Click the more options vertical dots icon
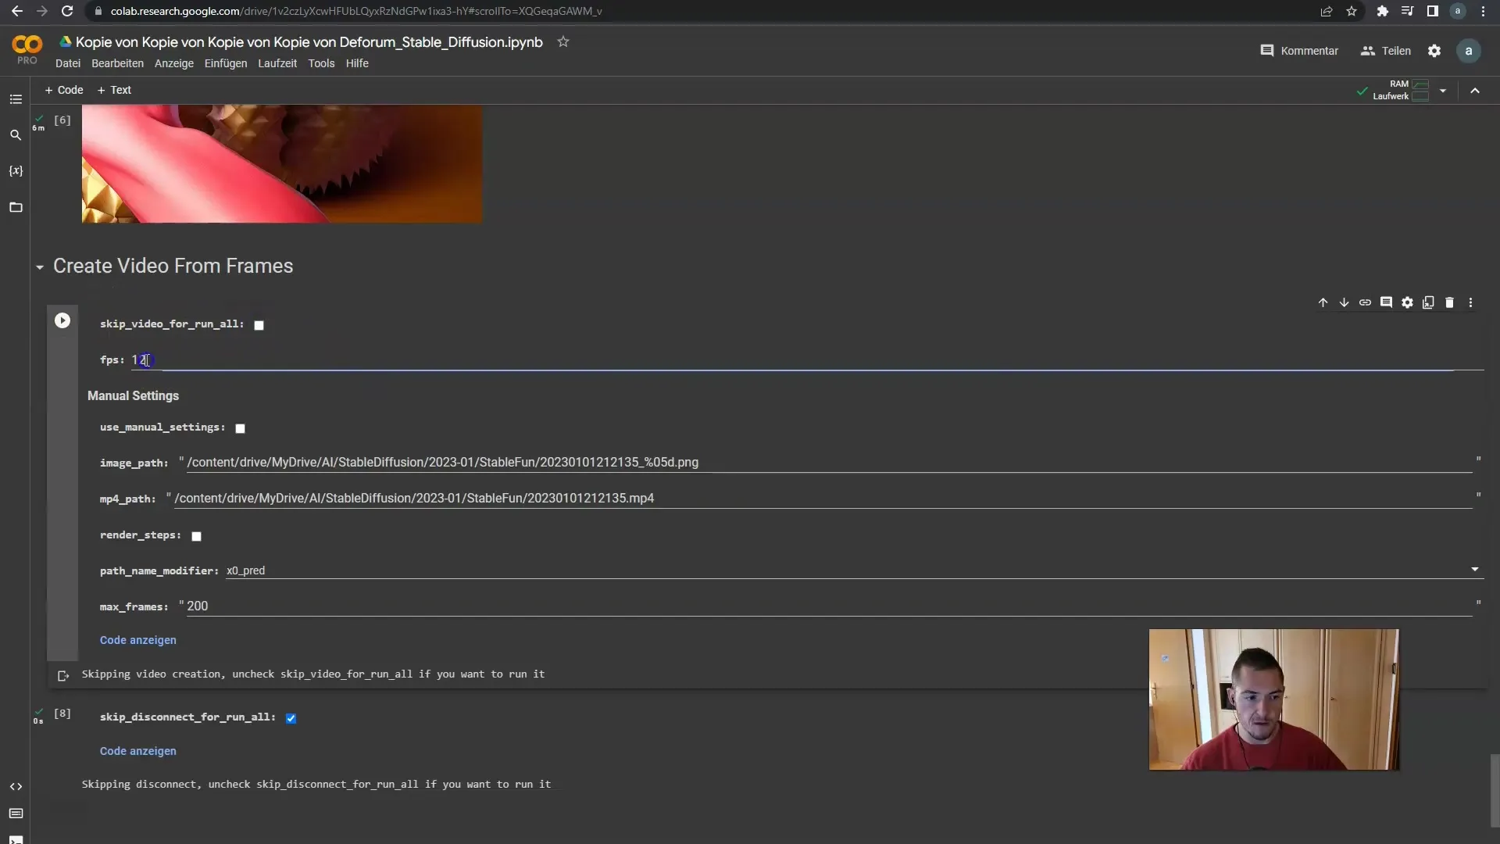 tap(1475, 302)
